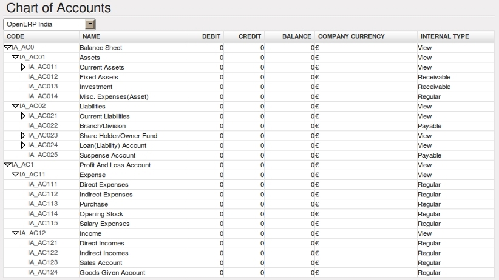The width and height of the screenshot is (499, 280).
Task: Expand IA_AC023 Share Holder/Owner Fund
Action: [x=23, y=135]
